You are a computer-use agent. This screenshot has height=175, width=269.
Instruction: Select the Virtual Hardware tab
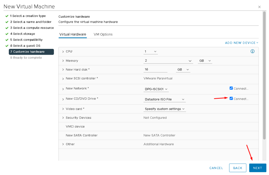pos(73,34)
